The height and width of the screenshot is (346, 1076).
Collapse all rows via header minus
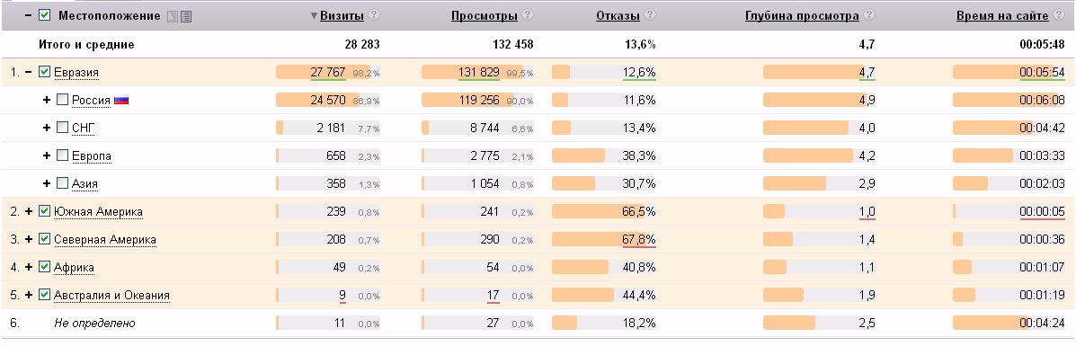pyautogui.click(x=29, y=15)
